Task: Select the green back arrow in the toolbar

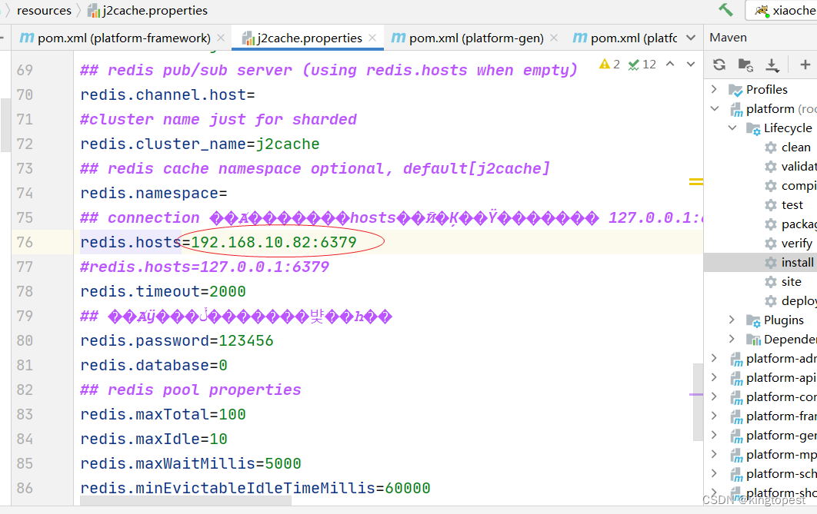Action: (x=727, y=8)
